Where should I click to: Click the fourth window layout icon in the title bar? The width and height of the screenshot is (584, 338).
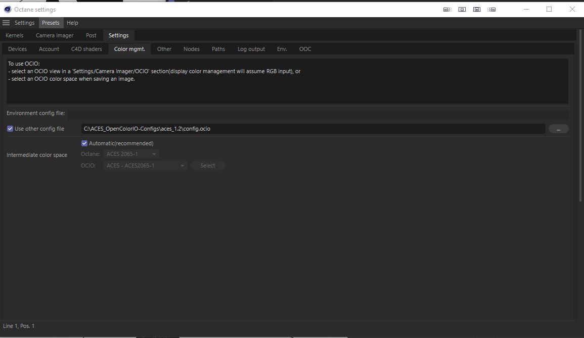pyautogui.click(x=491, y=9)
